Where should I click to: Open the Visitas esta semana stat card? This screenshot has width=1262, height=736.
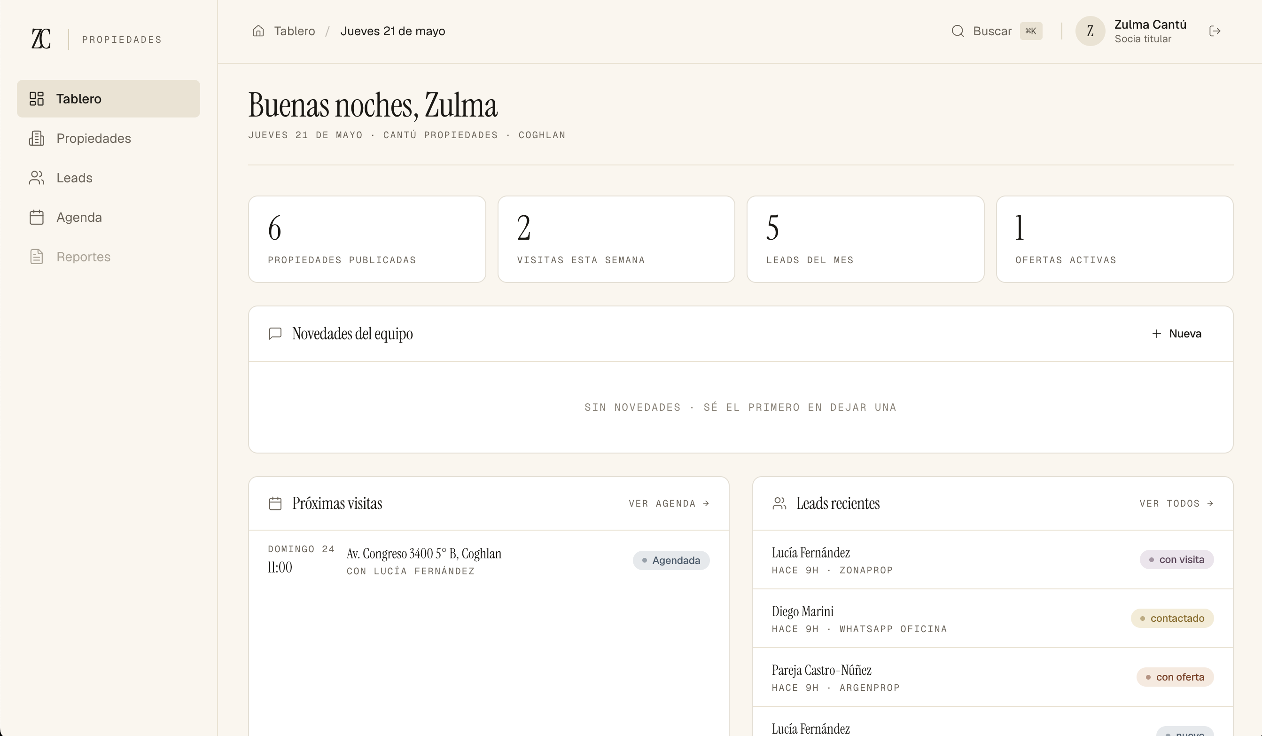point(616,239)
